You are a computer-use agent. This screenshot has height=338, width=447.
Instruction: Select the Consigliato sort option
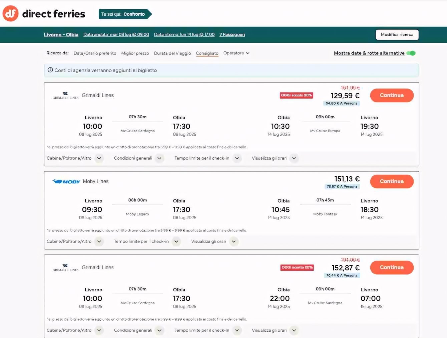207,53
